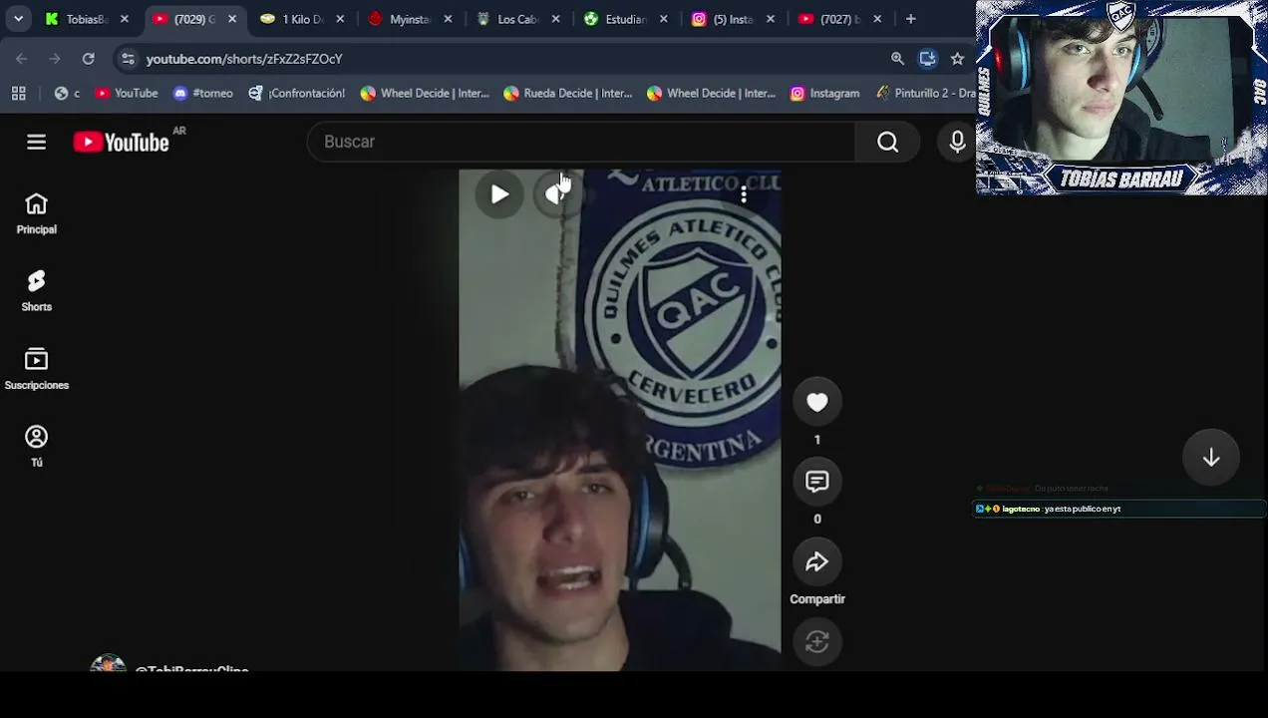Open the YouTube bookmark
This screenshot has height=718, width=1268.
click(x=127, y=93)
